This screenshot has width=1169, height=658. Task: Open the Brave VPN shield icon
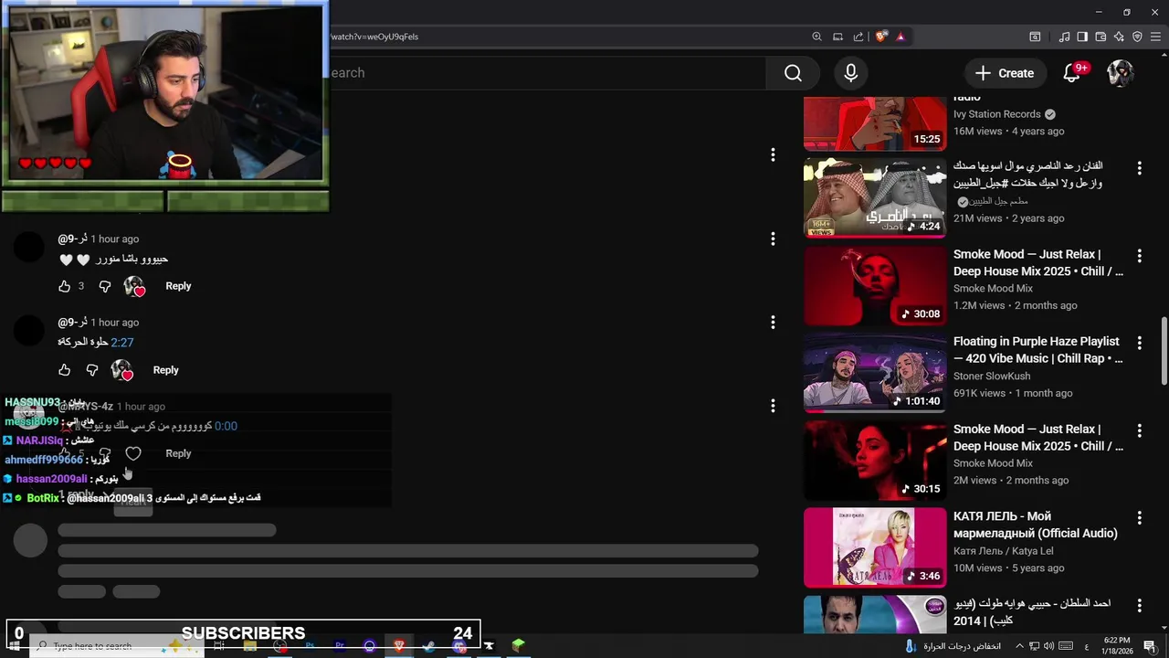[1137, 37]
